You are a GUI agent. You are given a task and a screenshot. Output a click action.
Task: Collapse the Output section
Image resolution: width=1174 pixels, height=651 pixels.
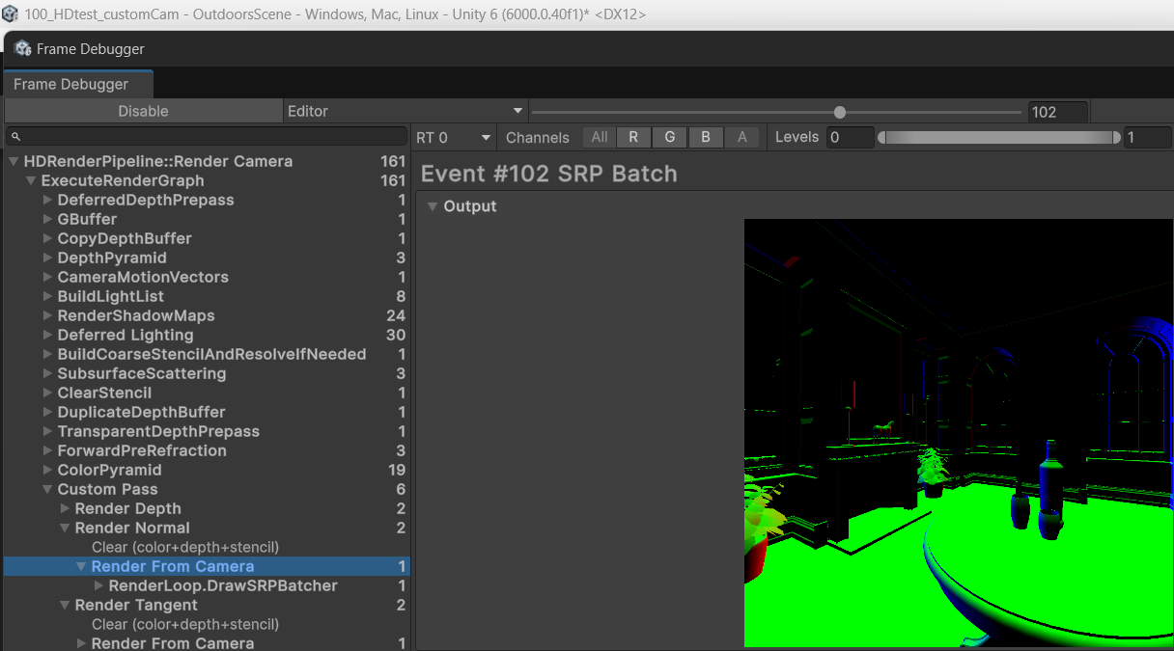tap(432, 205)
